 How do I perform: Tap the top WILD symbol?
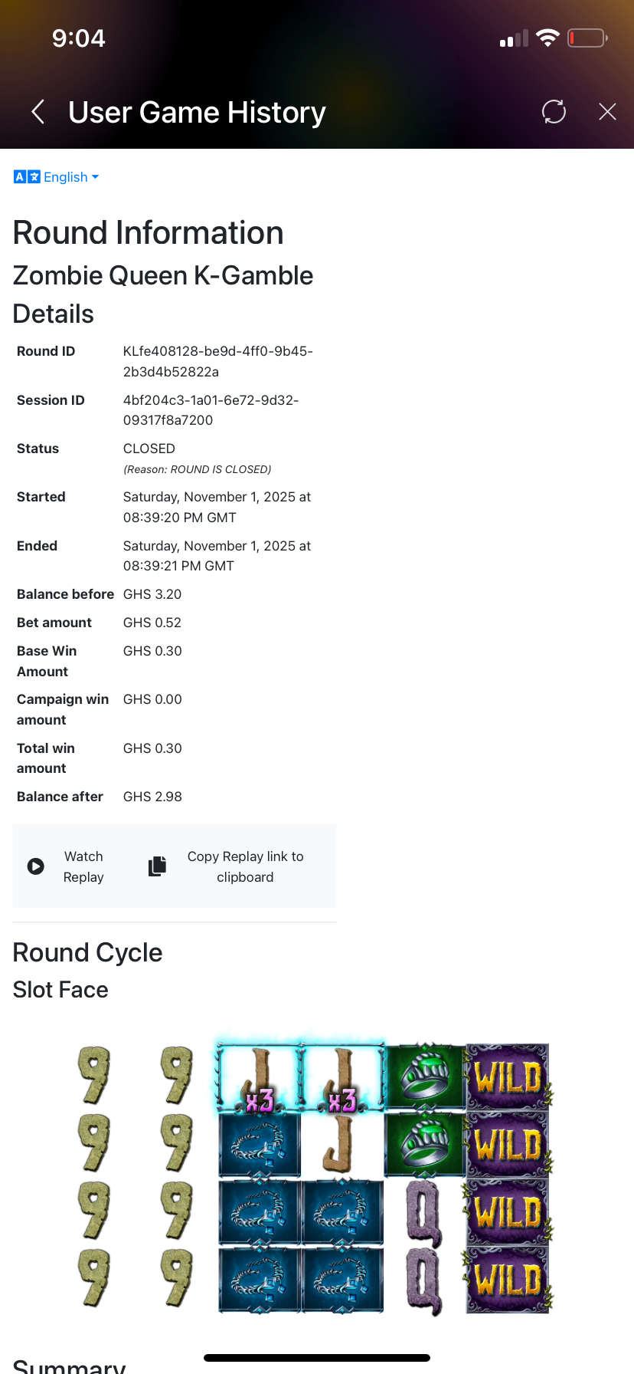[508, 1077]
